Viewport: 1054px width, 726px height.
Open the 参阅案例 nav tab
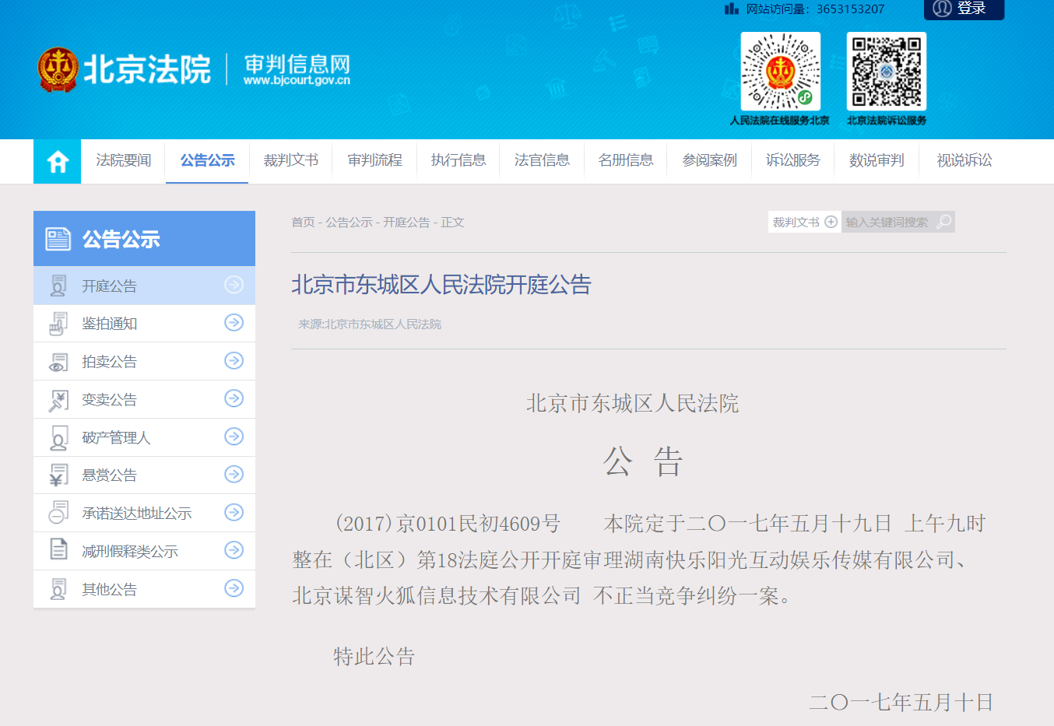click(x=709, y=160)
